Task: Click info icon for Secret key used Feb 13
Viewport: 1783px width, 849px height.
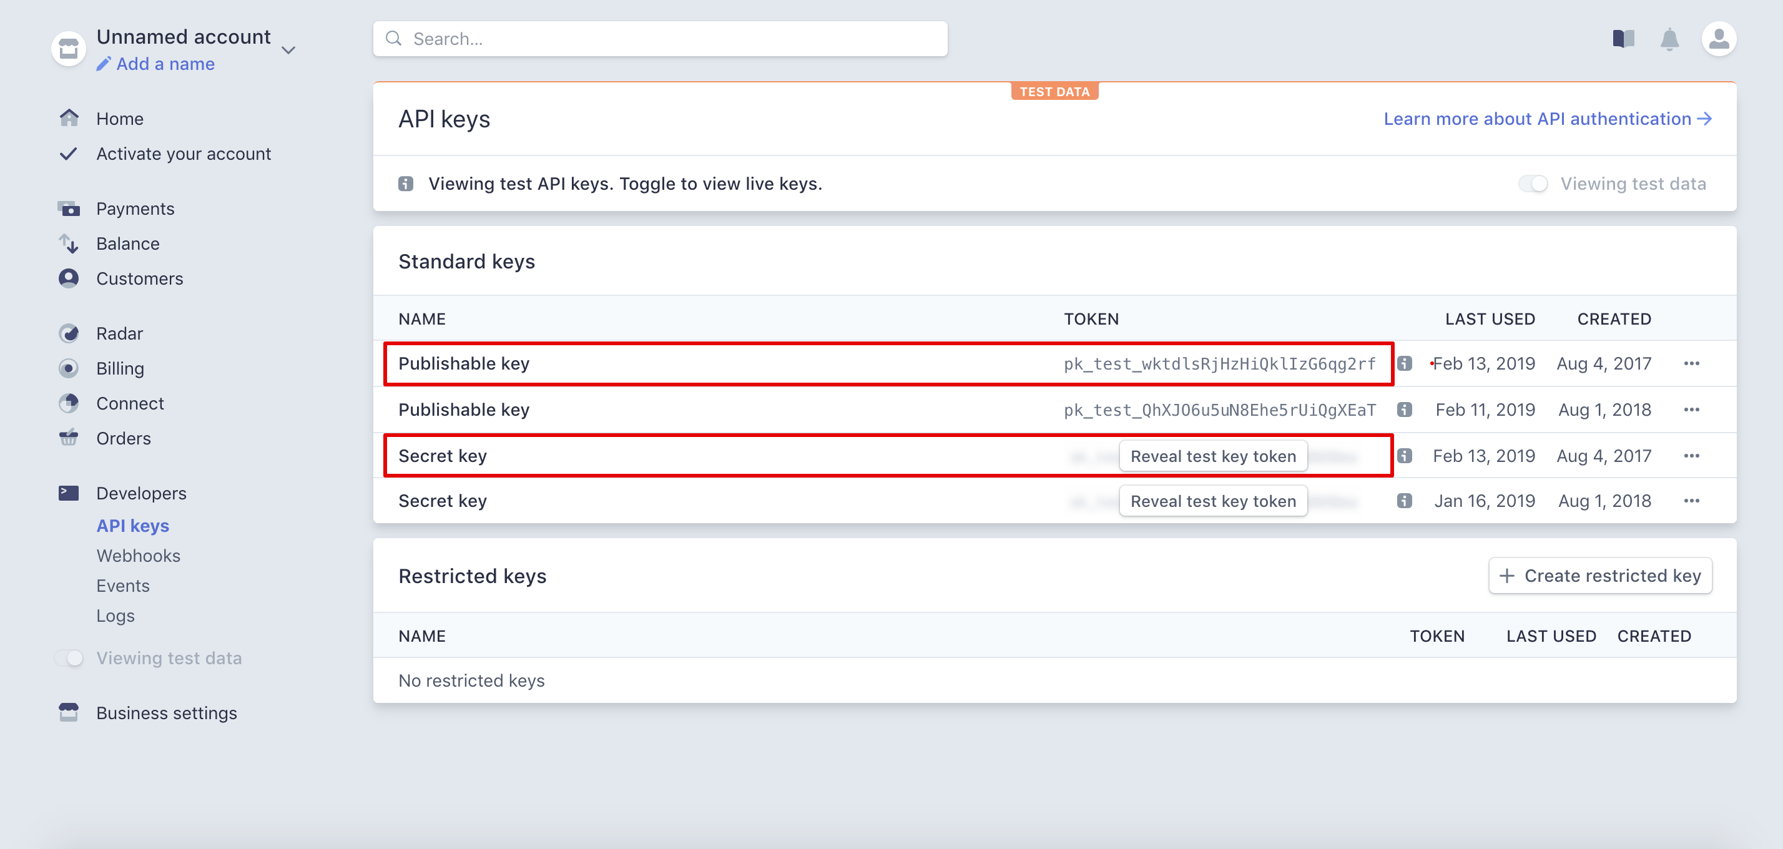Action: (1405, 456)
